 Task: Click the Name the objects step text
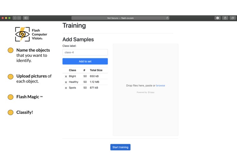[x=33, y=55]
